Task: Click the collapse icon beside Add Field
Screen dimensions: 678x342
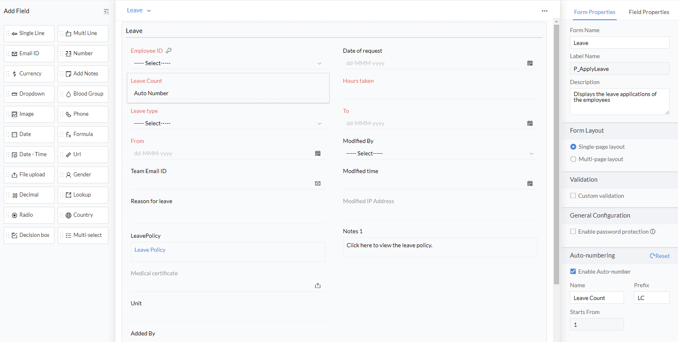Action: 106,12
